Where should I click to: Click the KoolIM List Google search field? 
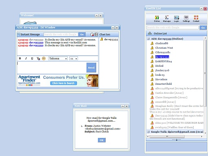[173, 27]
